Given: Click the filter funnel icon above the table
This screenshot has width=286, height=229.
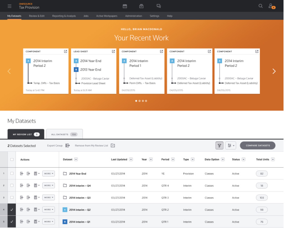Looking at the screenshot, I should point(219,145).
